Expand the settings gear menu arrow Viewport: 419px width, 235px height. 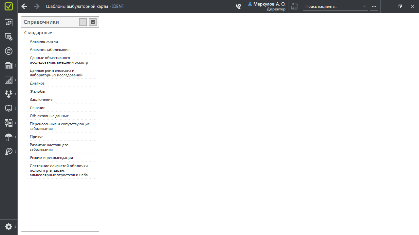point(15,227)
